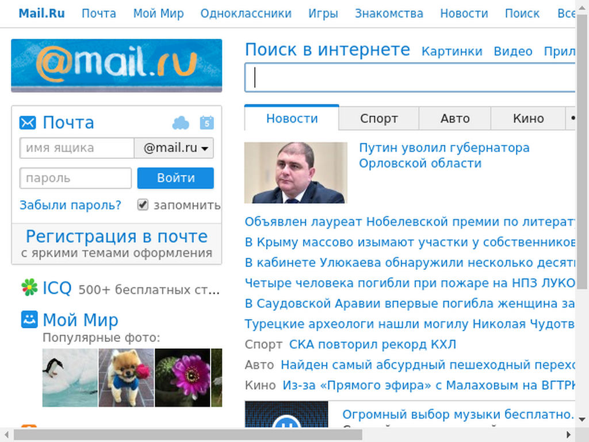
Task: Open the Регистрация в почте link
Action: pos(116,237)
